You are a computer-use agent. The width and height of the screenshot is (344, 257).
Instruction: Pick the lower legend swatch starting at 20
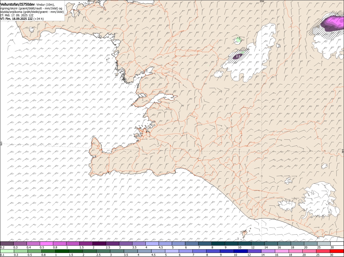(309, 251)
